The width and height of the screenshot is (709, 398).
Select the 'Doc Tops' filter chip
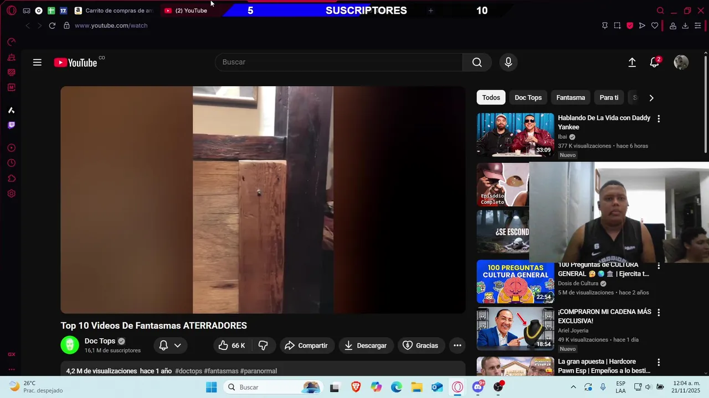[x=528, y=97]
